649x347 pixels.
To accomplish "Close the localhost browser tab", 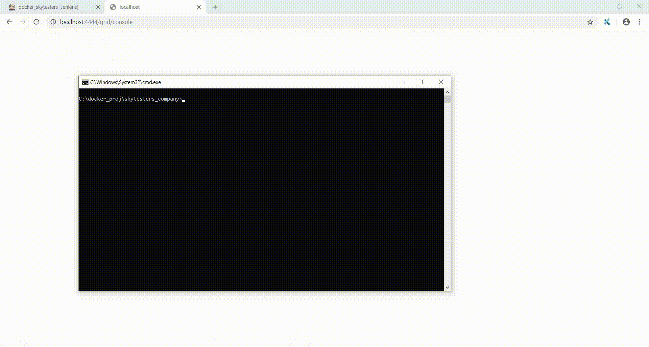I will [x=199, y=7].
